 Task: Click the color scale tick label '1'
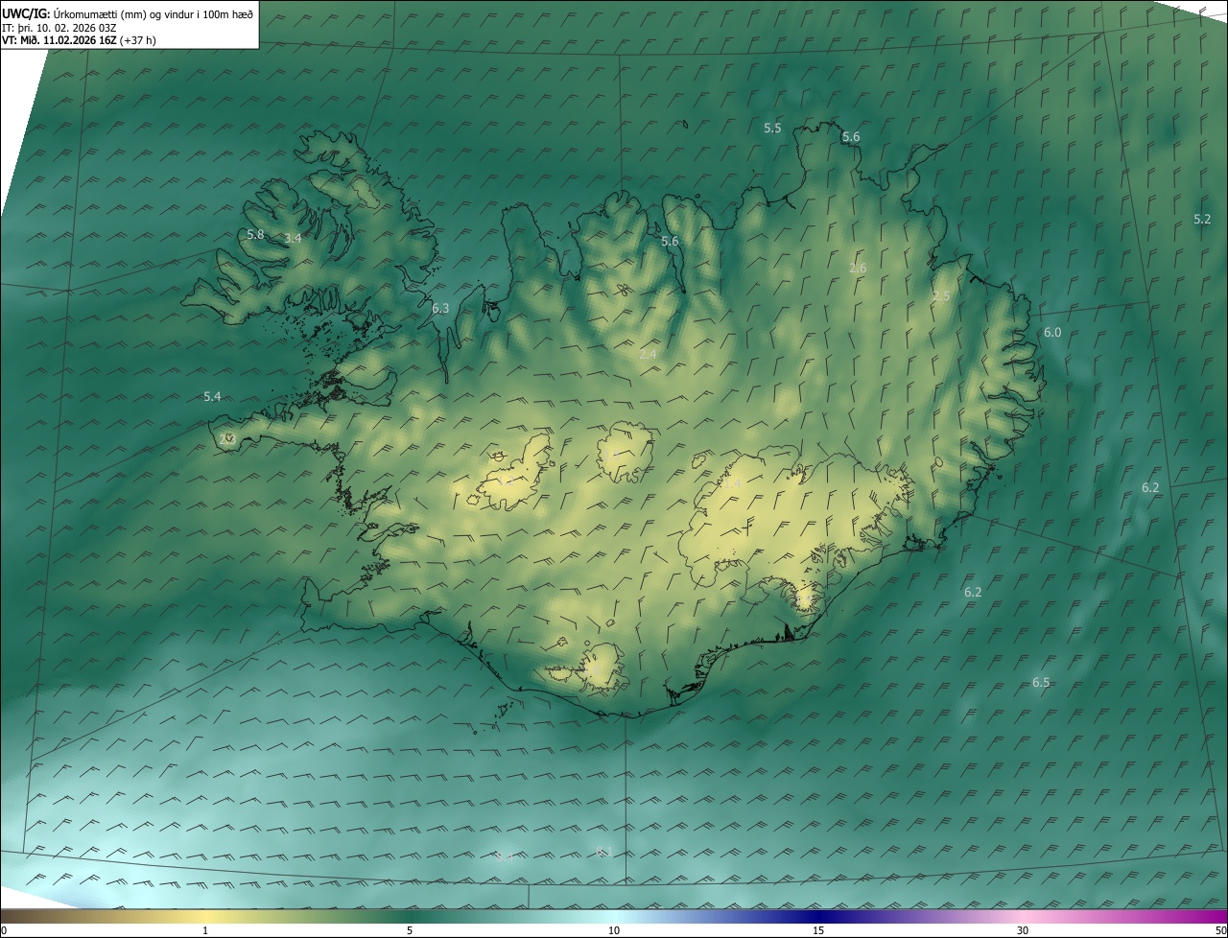(x=205, y=930)
